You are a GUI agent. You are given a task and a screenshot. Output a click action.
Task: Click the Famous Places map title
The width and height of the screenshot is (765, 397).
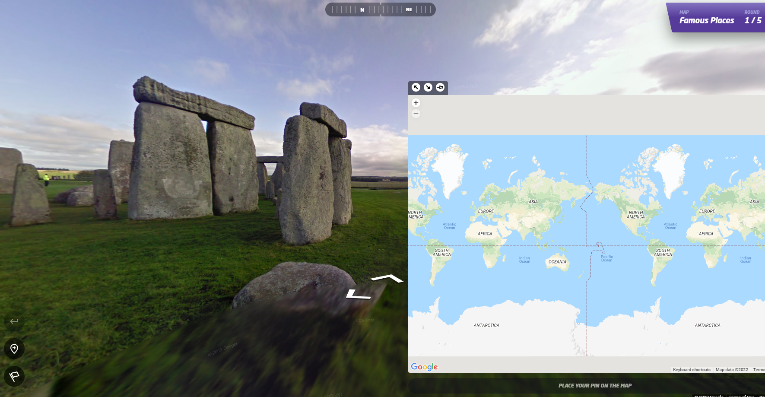[707, 20]
